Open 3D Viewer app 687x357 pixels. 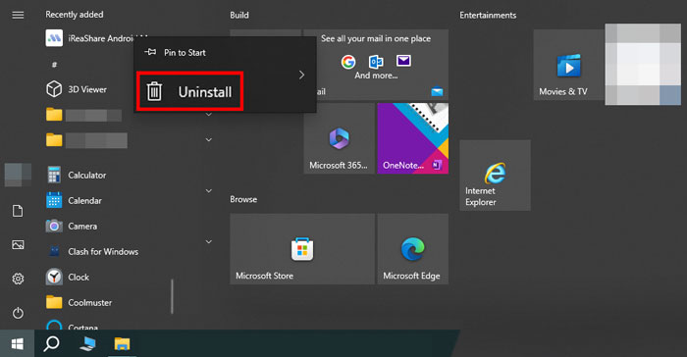pyautogui.click(x=77, y=89)
